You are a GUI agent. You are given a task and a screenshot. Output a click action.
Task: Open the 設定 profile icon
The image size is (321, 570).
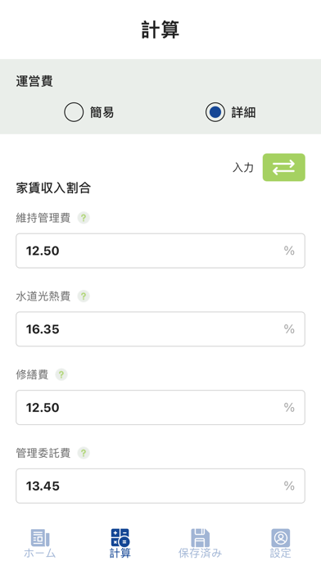click(x=281, y=537)
